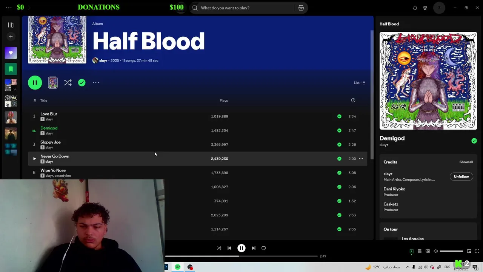483x272 pixels.
Task: Toggle shuffle in the bottom player bar
Action: pyautogui.click(x=219, y=248)
